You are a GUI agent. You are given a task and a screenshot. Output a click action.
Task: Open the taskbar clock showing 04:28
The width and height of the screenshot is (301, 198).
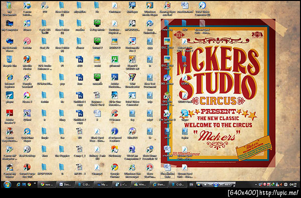[293, 184]
